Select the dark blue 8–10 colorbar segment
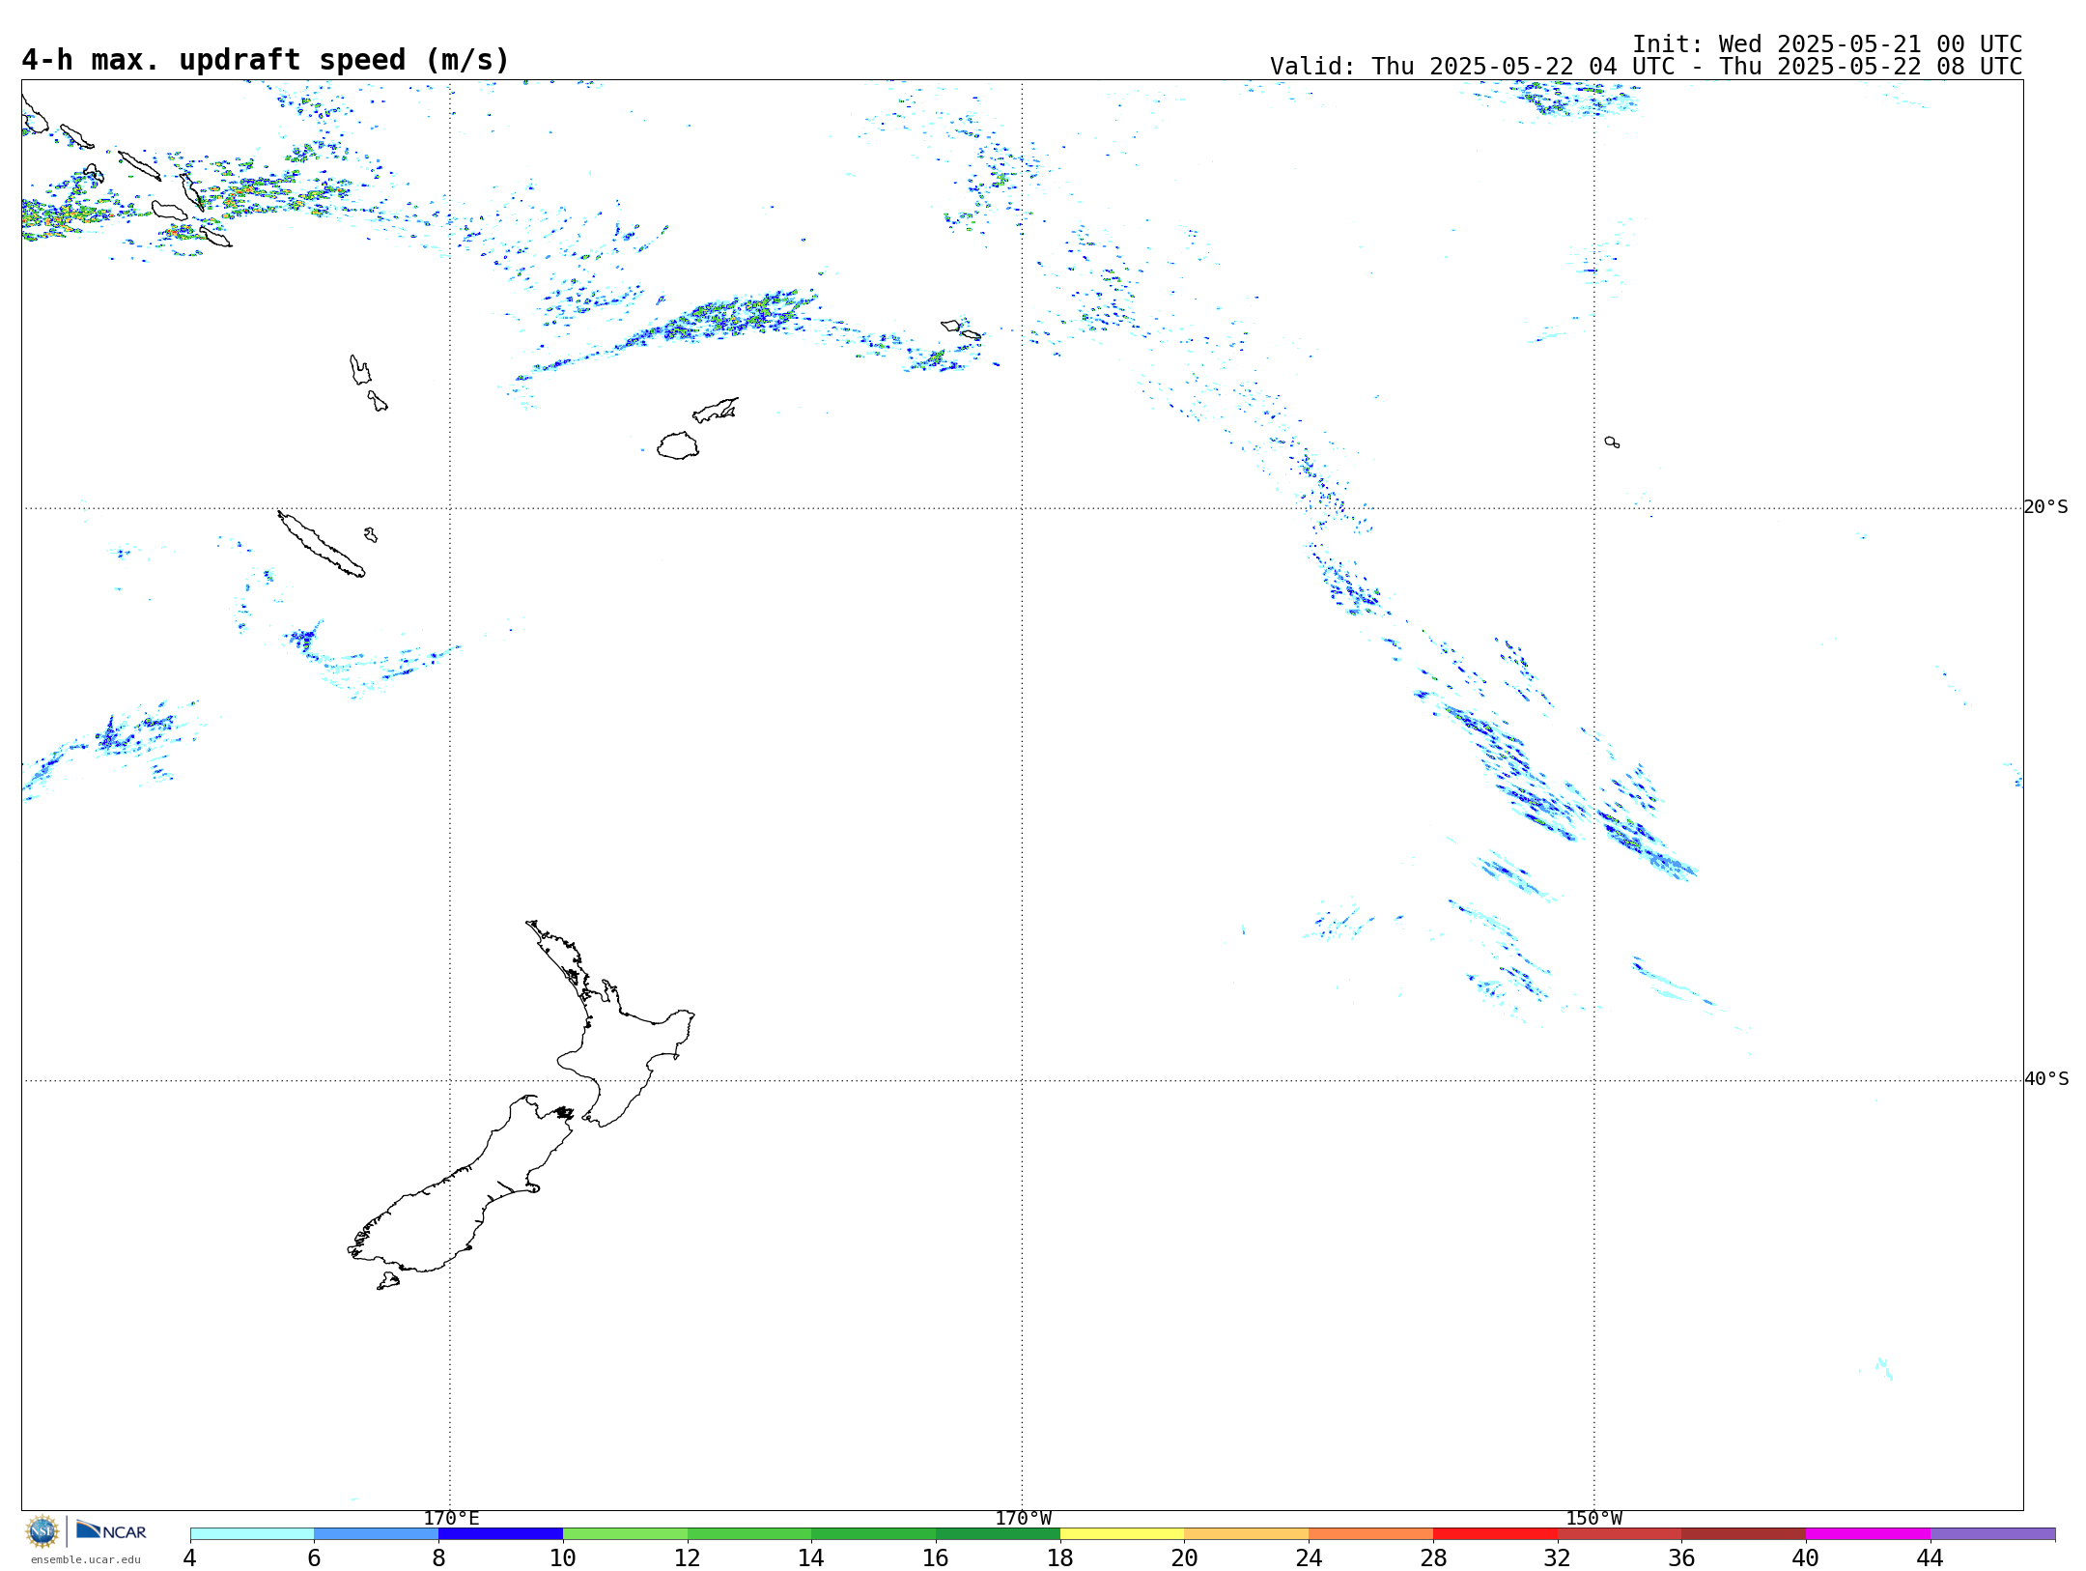This screenshot has height=1571, width=2086. (501, 1534)
